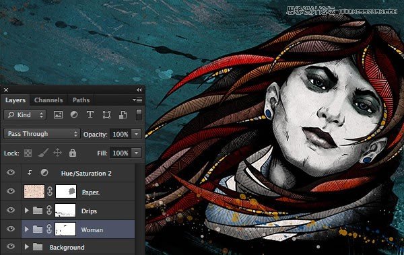Viewport: 404px width, 255px height.
Task: Close the Layers panel with X
Action: pyautogui.click(x=6, y=89)
